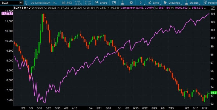Click the chart scale toggle icon on price axis
217x110 pixels.
tap(213, 8)
